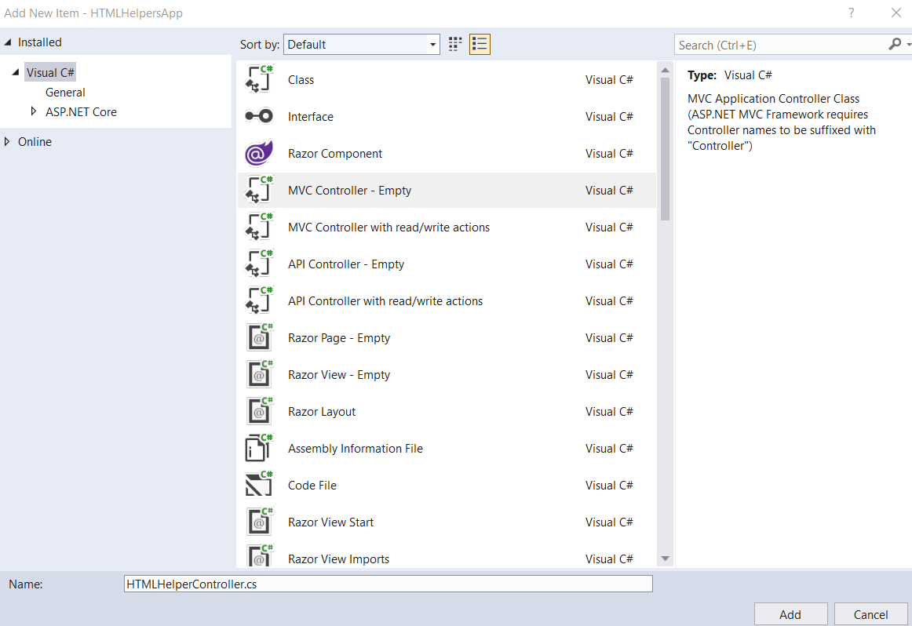
Task: Open the search options dropdown arrow
Action: click(908, 45)
